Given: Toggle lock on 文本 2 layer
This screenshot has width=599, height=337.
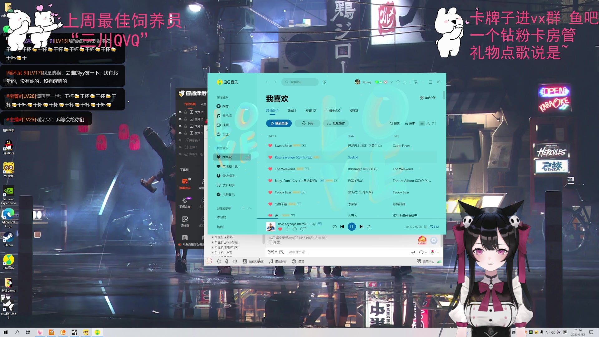Looking at the screenshot, I should [186, 112].
